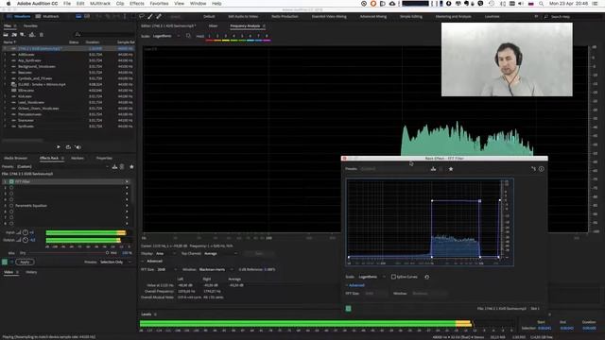Open Frequency Analysis FFT Size dropdown
This screenshot has width=605, height=340.
coord(167,269)
